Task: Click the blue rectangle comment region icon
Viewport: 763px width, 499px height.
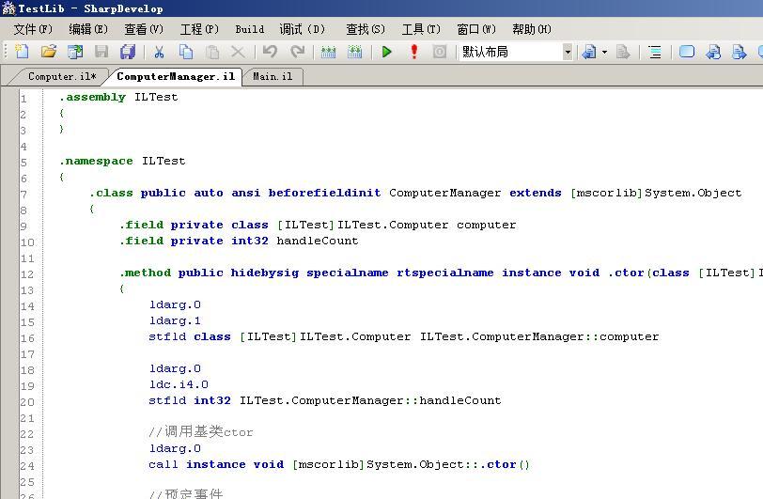Action: 687,51
